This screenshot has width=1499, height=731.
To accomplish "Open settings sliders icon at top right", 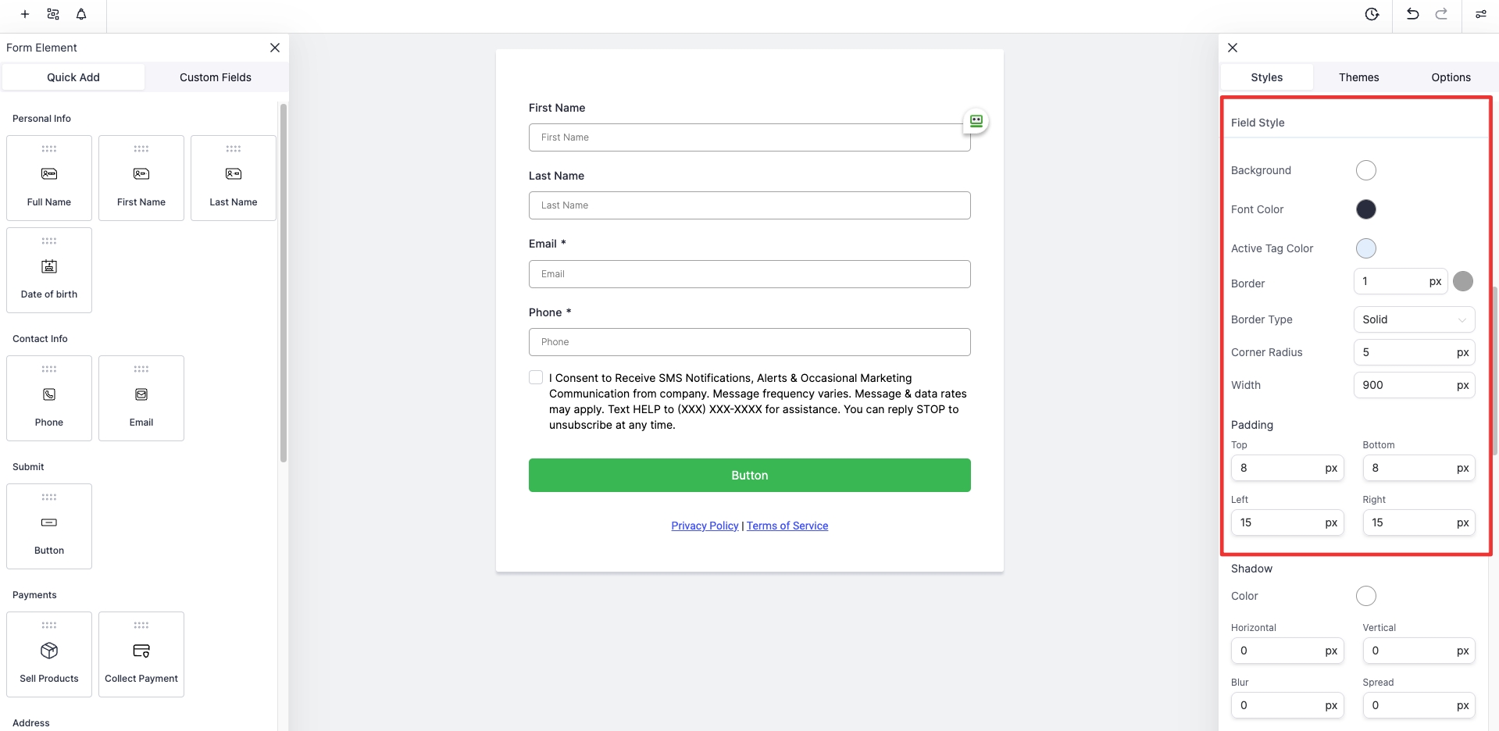I will coord(1480,14).
